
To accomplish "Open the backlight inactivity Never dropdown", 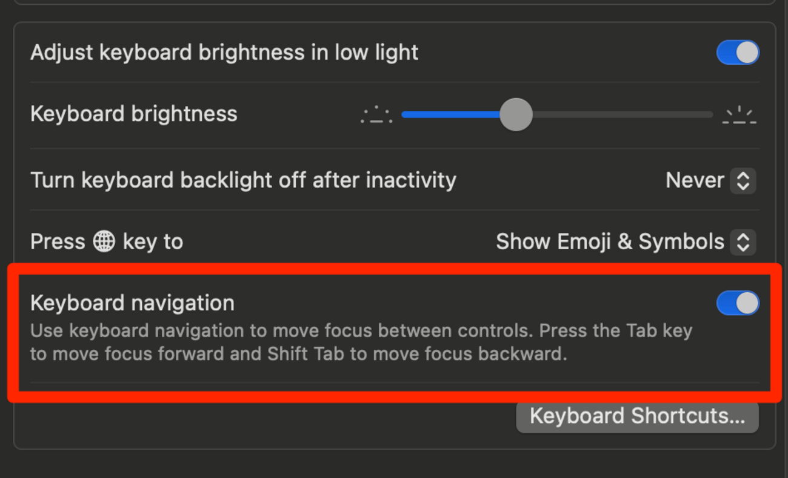I will (695, 181).
